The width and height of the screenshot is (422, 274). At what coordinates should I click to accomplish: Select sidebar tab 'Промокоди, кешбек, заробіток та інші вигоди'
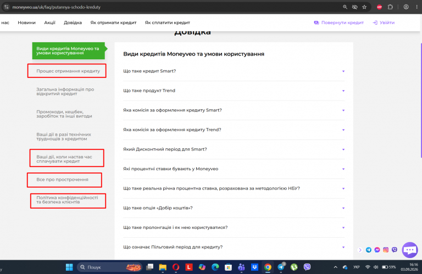pyautogui.click(x=64, y=114)
